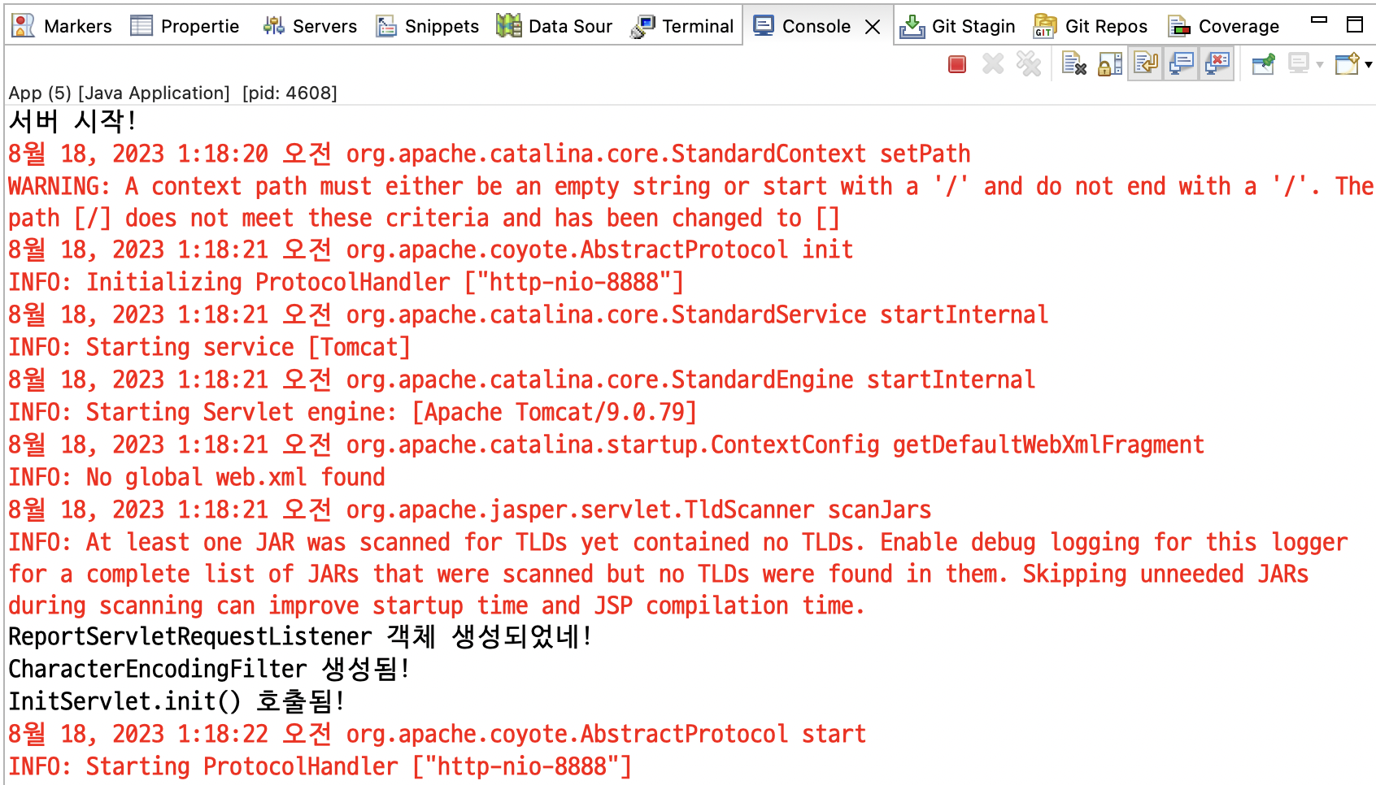Switch to the Terminal tab
Screen dimensions: 1376x785
coord(682,26)
